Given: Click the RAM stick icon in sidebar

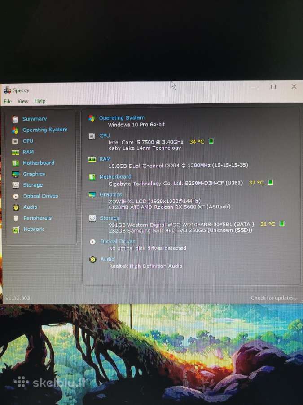Looking at the screenshot, I should tap(15, 153).
